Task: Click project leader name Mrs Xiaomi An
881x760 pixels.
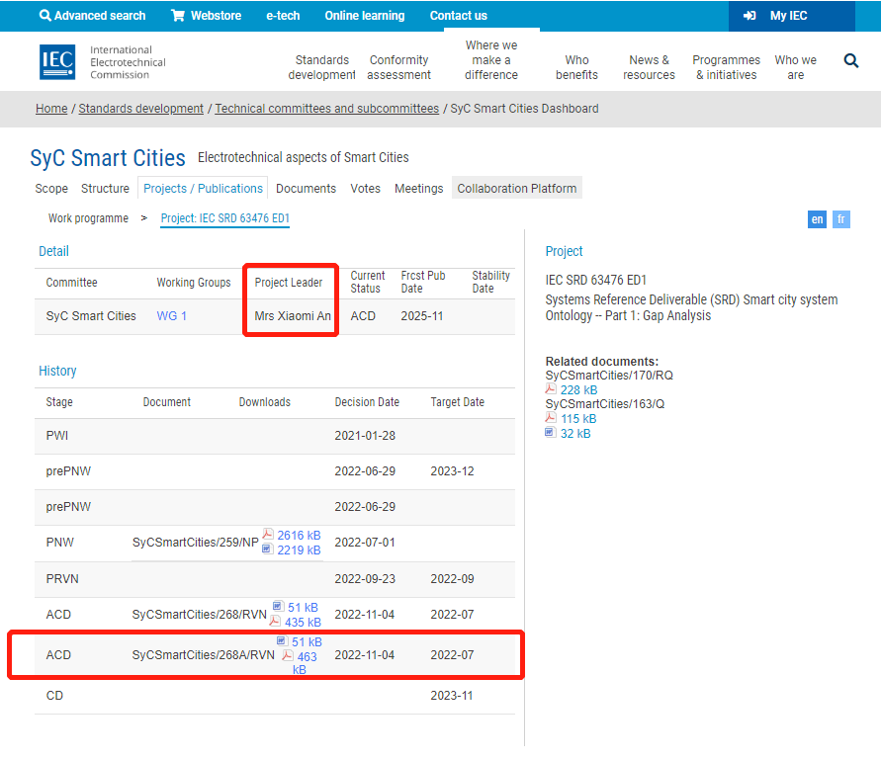Action: click(293, 316)
